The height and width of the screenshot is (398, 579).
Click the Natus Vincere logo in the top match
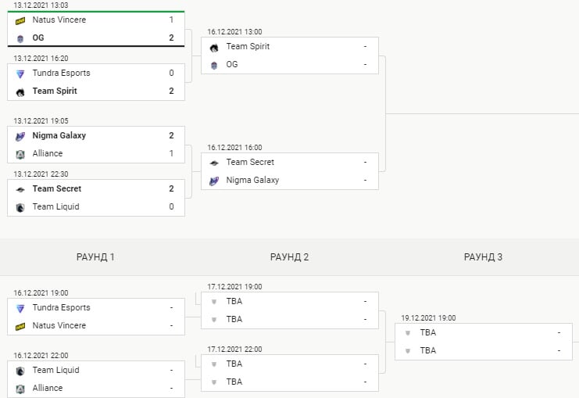pyautogui.click(x=20, y=20)
